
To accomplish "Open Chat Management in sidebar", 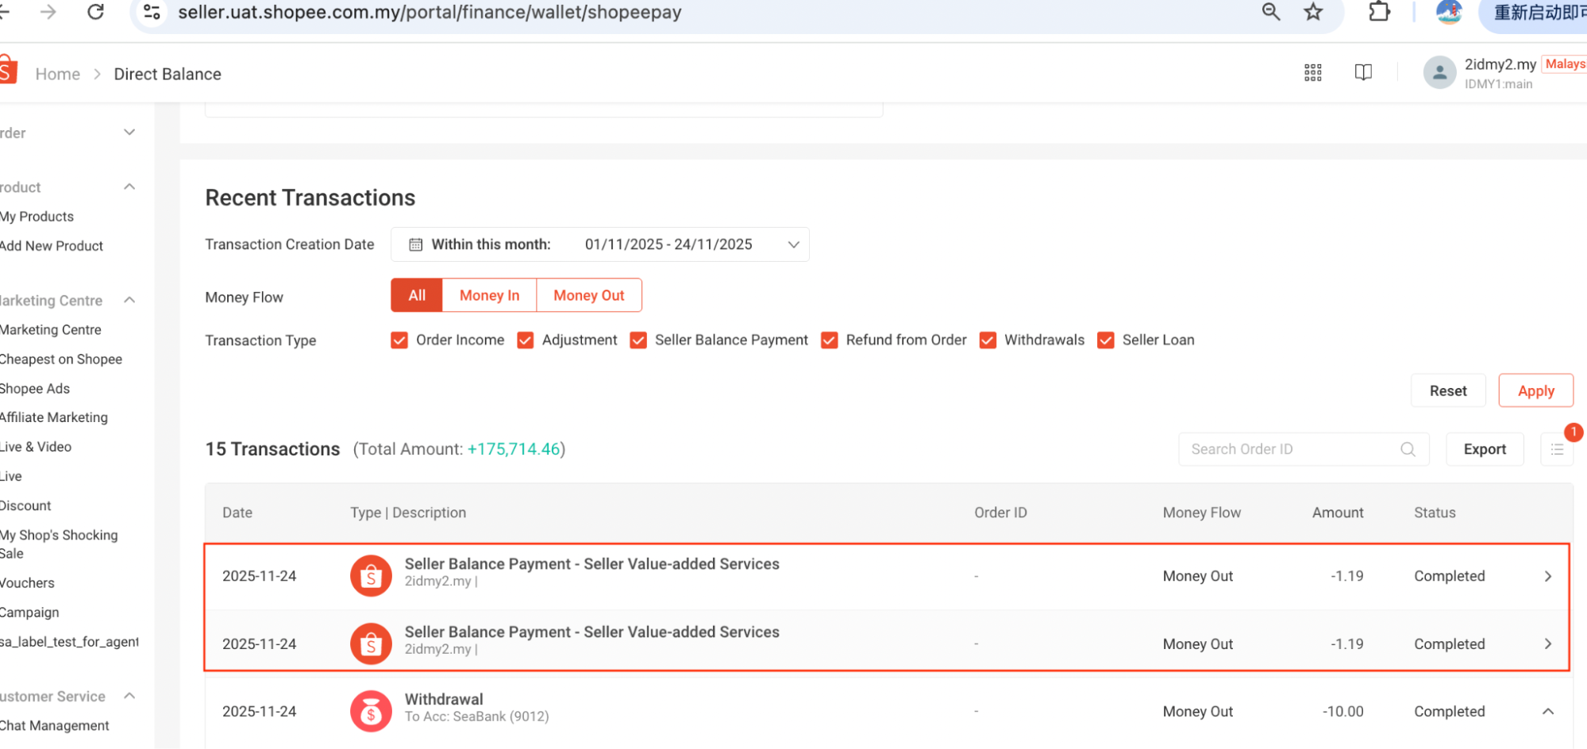I will pos(55,725).
